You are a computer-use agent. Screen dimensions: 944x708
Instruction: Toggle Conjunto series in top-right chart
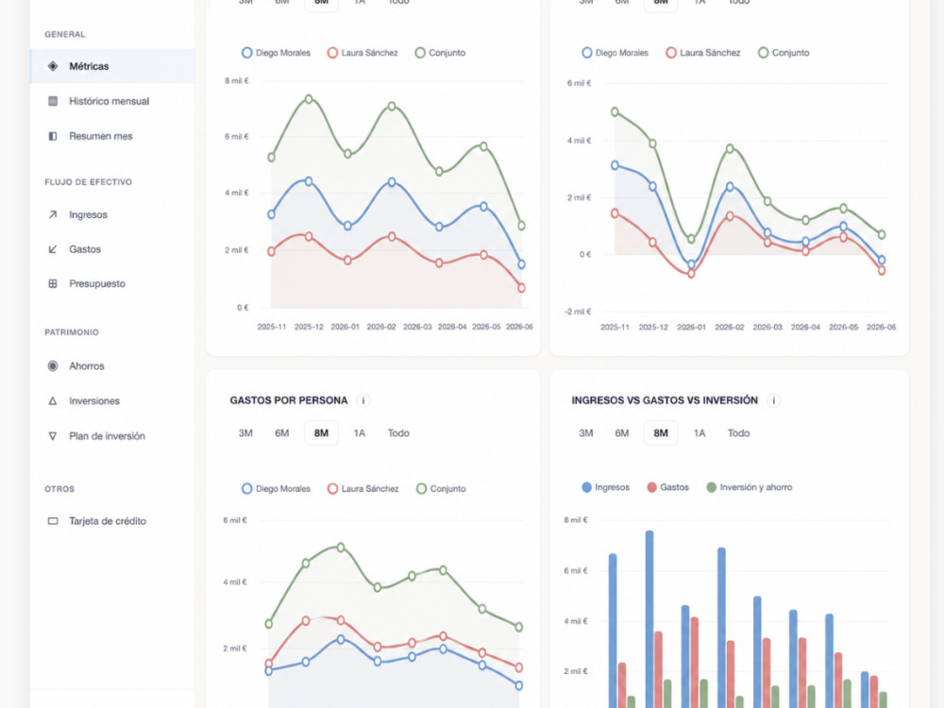(784, 53)
